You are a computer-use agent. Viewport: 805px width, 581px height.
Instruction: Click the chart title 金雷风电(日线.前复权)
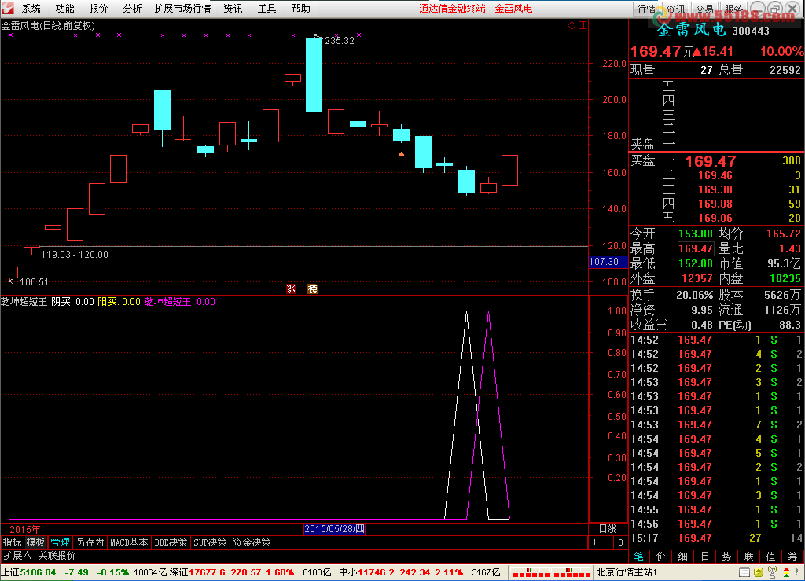pos(48,26)
